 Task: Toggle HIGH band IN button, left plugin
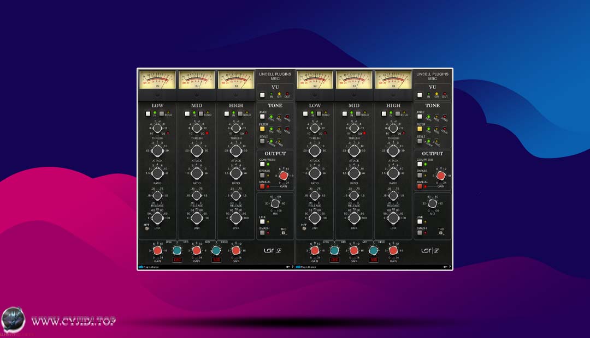[227, 113]
